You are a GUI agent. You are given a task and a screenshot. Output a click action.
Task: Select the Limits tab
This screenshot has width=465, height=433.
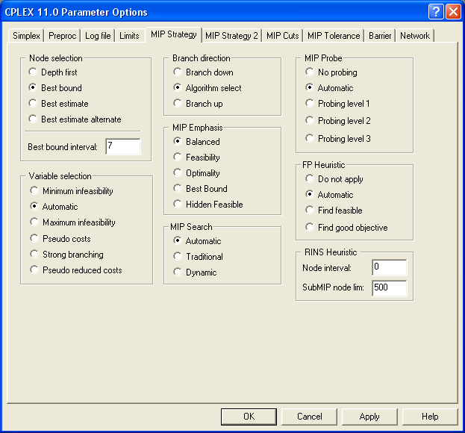tap(129, 36)
